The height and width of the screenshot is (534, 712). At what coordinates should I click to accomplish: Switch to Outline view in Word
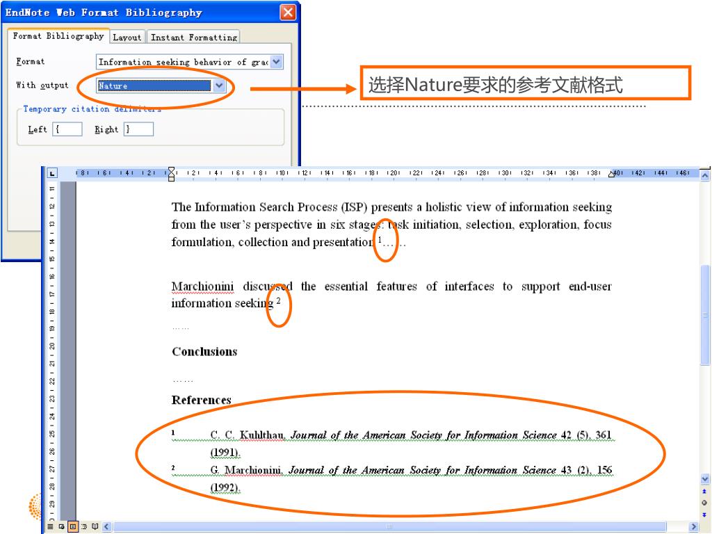point(84,527)
